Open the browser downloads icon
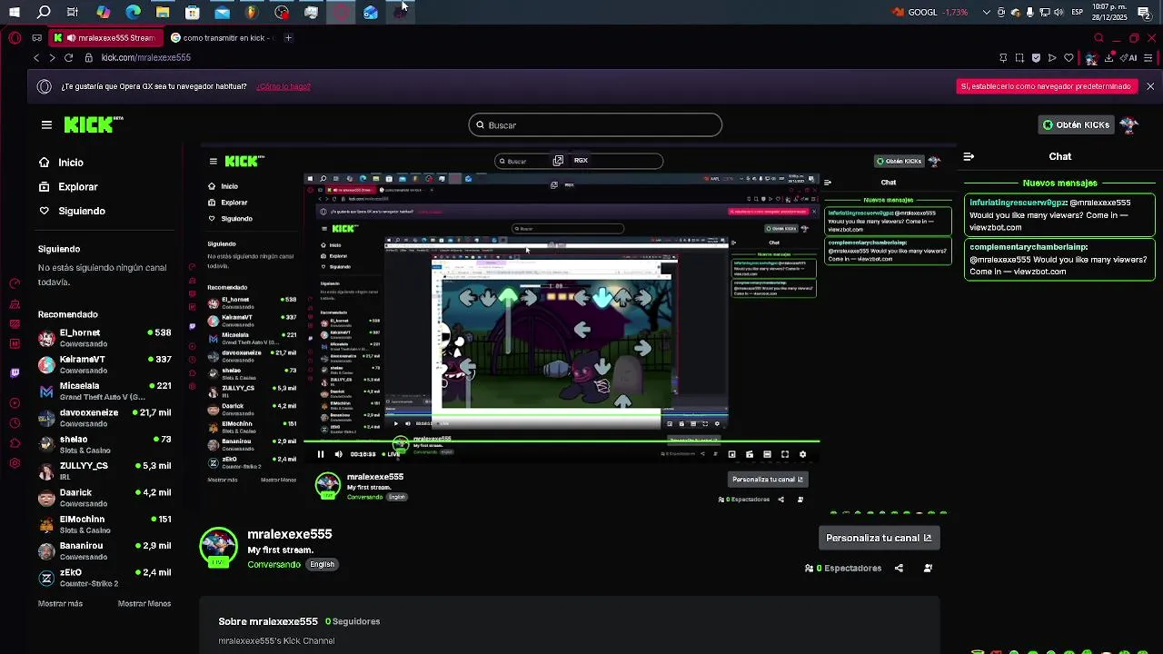This screenshot has width=1163, height=654. coord(1109,57)
